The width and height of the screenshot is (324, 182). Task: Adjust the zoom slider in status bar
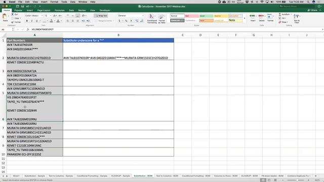[x=297, y=180]
